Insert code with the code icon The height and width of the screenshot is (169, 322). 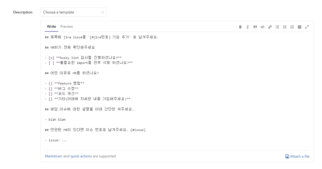(x=263, y=27)
